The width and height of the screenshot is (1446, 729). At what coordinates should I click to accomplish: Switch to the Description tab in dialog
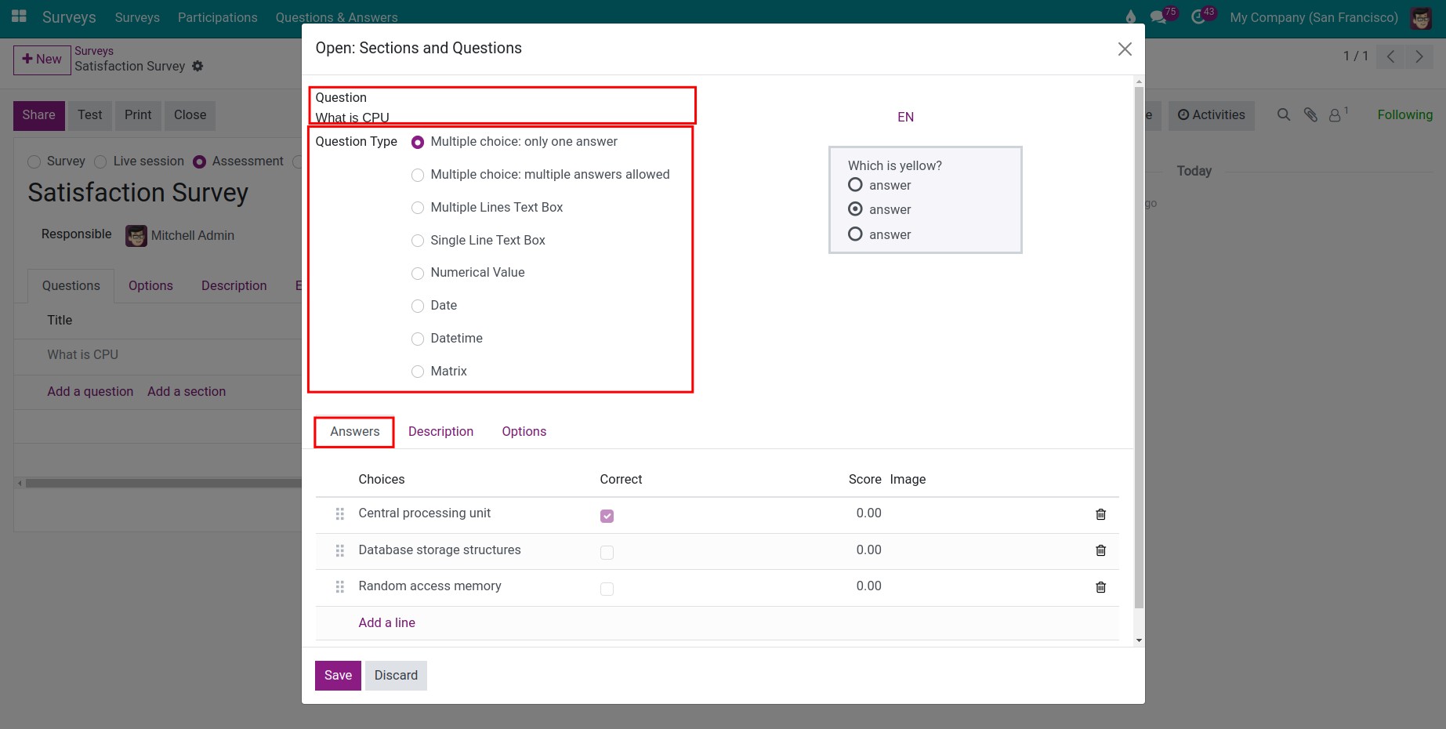tap(440, 431)
